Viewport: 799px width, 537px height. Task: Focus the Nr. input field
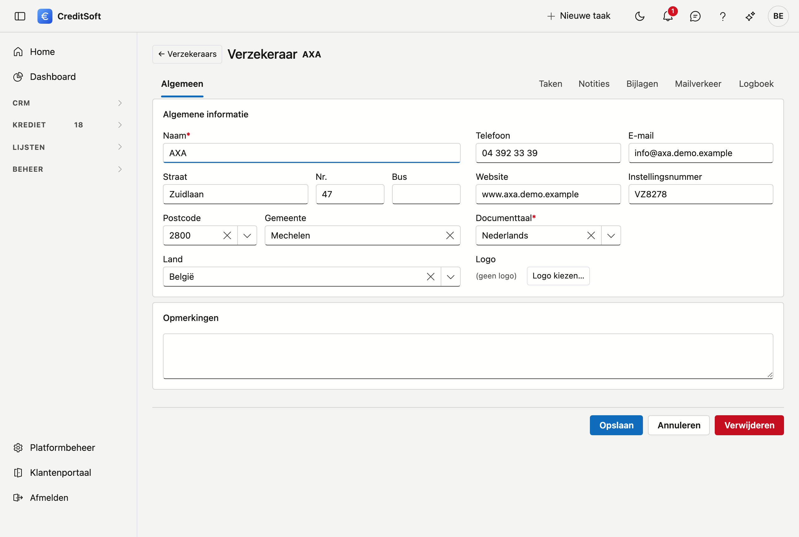[350, 194]
